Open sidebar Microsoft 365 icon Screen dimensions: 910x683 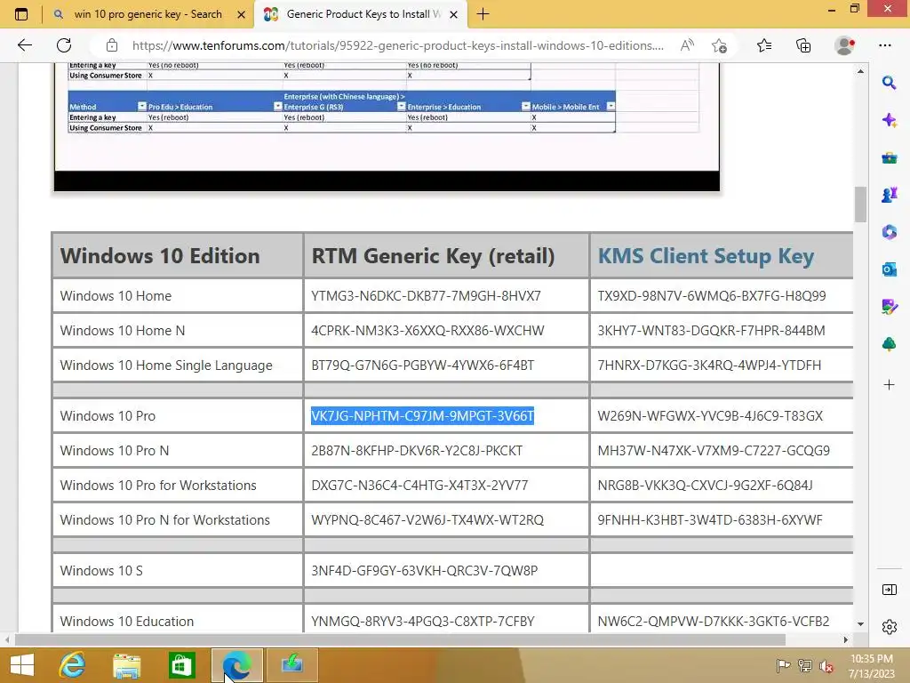pos(889,232)
